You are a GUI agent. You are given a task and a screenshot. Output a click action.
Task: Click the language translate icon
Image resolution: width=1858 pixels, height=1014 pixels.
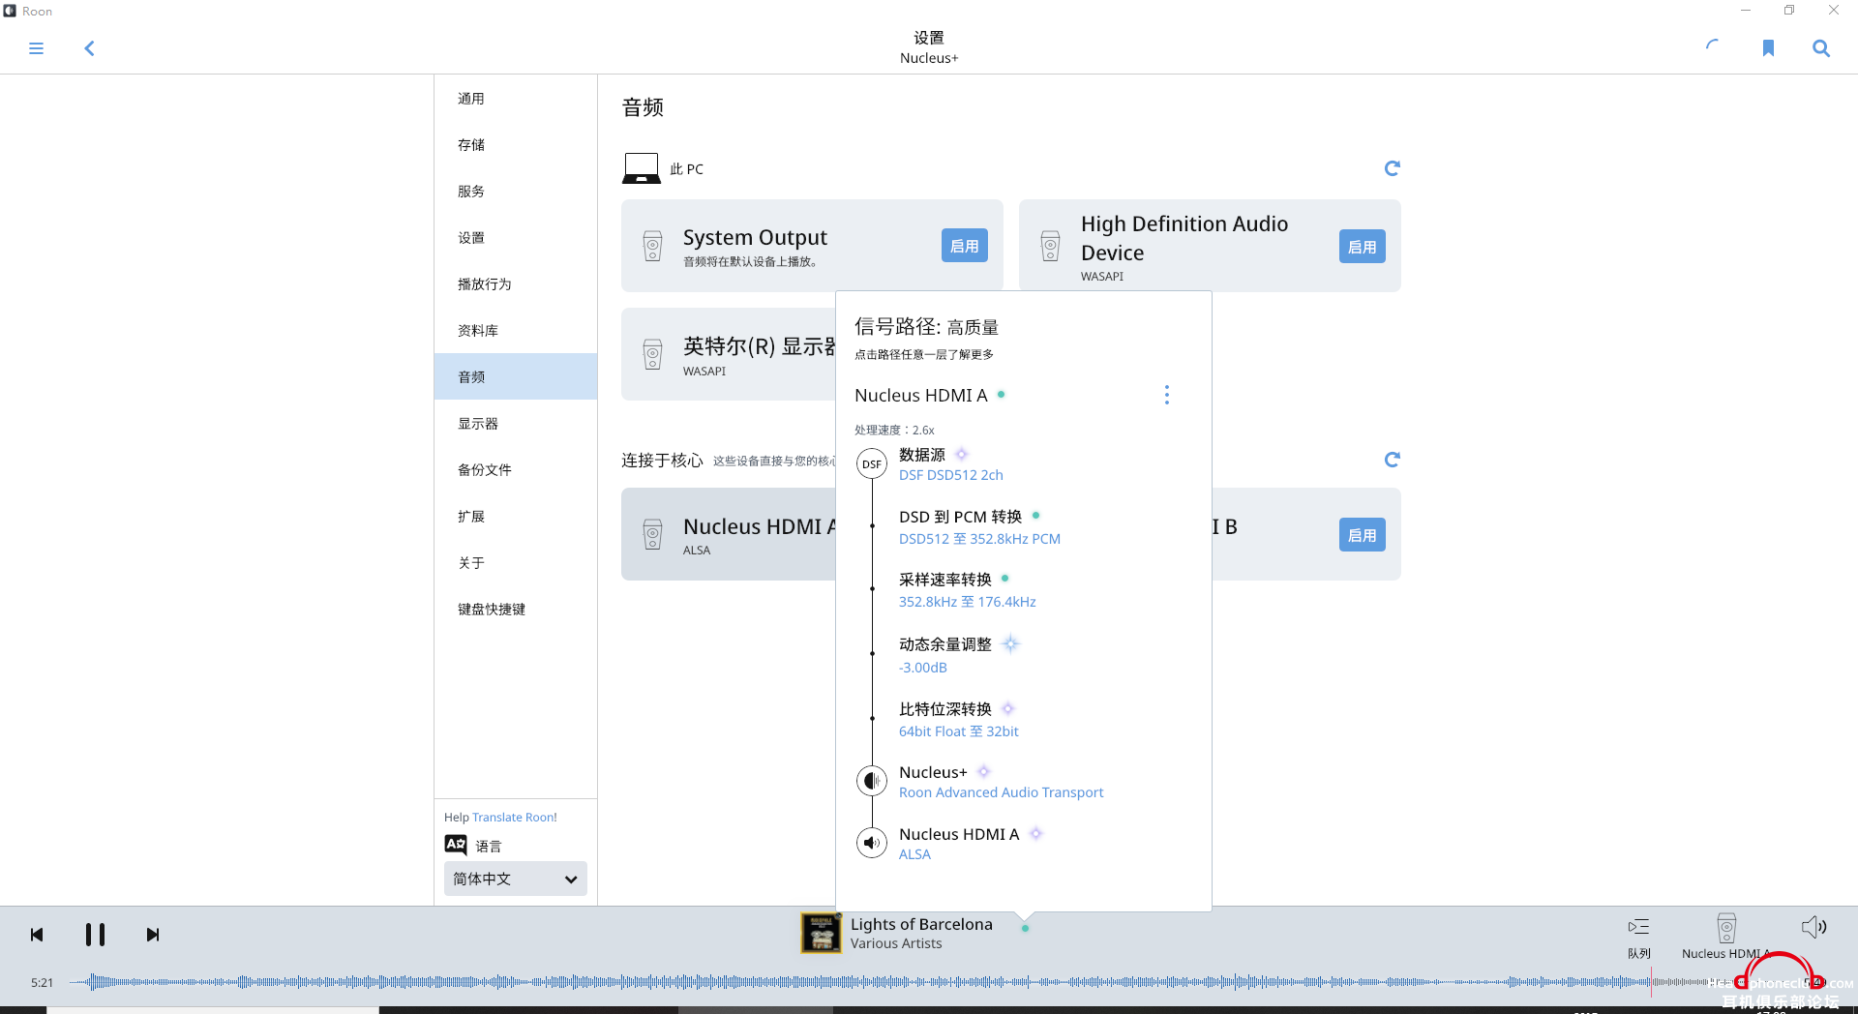point(456,845)
